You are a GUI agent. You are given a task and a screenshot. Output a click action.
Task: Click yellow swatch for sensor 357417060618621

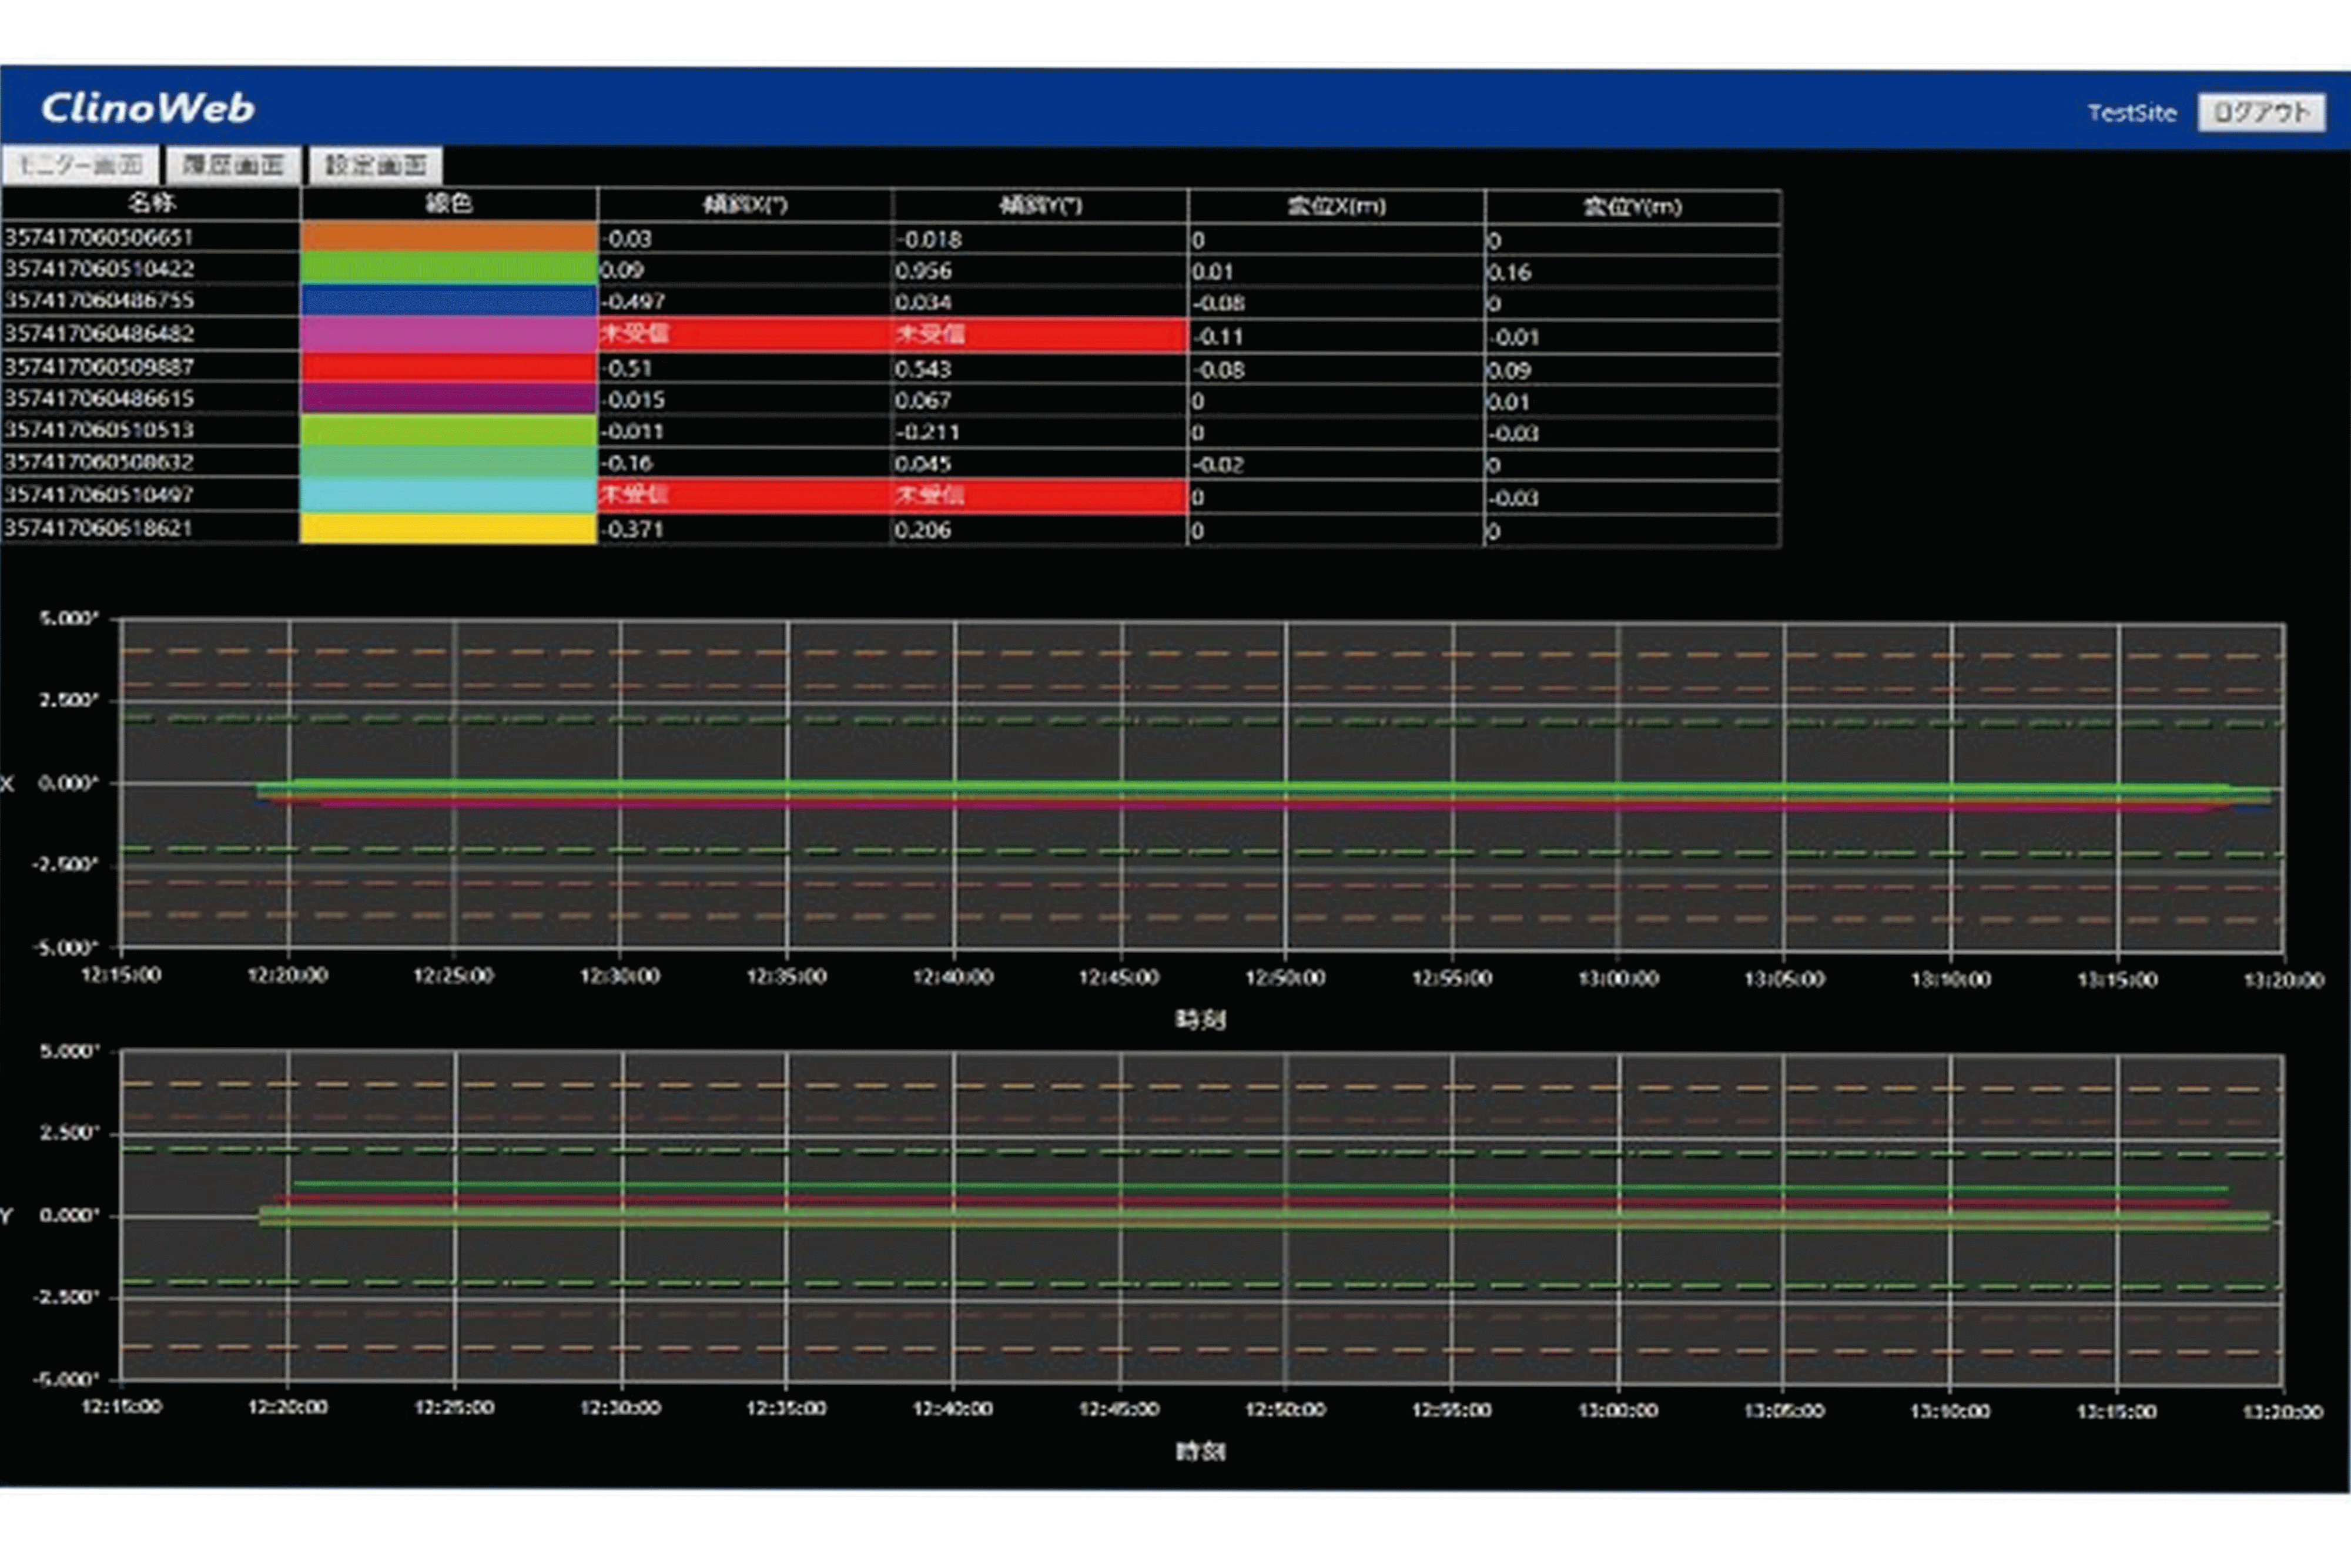tap(448, 528)
